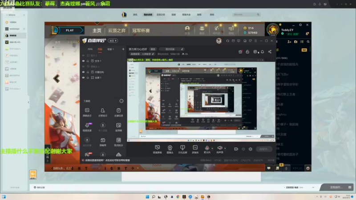Click the list view icon in League social panel
The width and height of the screenshot is (356, 200).
(x=302, y=42)
